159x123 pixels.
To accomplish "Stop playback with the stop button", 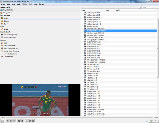I will [x=10, y=121].
